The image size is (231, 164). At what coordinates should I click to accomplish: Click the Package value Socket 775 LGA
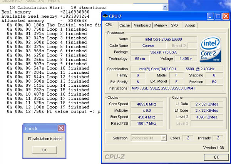point(164,52)
